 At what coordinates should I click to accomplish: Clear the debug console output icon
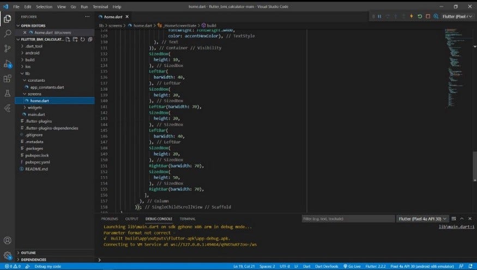click(x=454, y=219)
